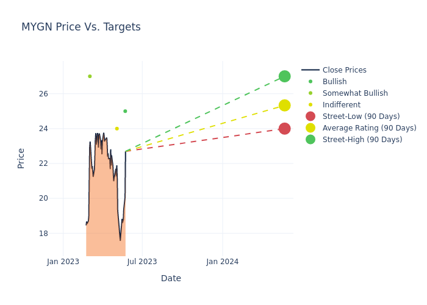Toggle Close Prices legend entry
This screenshot has height=305, width=427.
coord(344,70)
